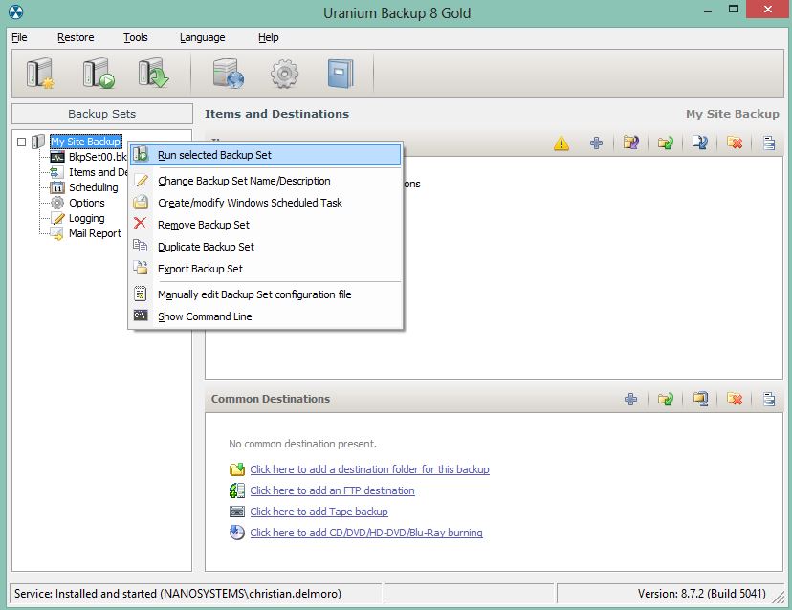Click the blue book toolbar icon
792x610 pixels.
coord(341,74)
